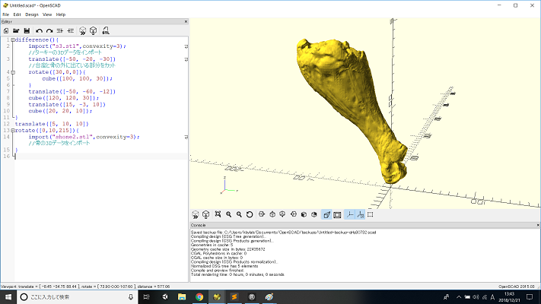Screen dimensions: 541x304
Task: Switch to the Right view
Action: [262, 214]
